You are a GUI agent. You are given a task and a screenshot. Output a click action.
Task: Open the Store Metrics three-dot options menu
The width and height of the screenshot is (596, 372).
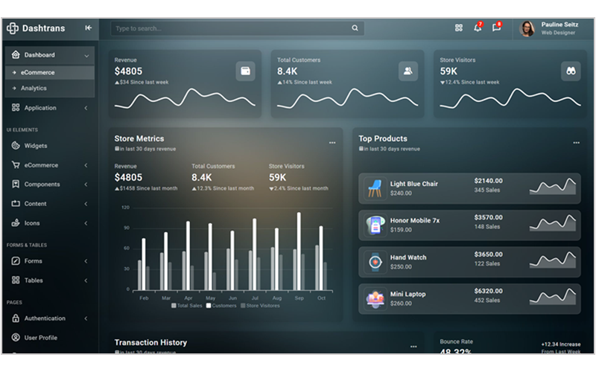pyautogui.click(x=332, y=142)
